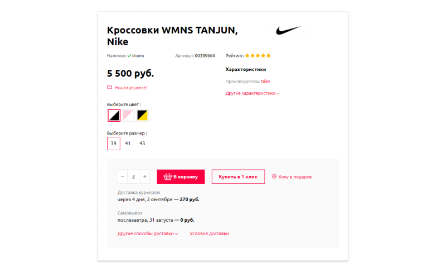Click the five-star rating

[x=258, y=55]
